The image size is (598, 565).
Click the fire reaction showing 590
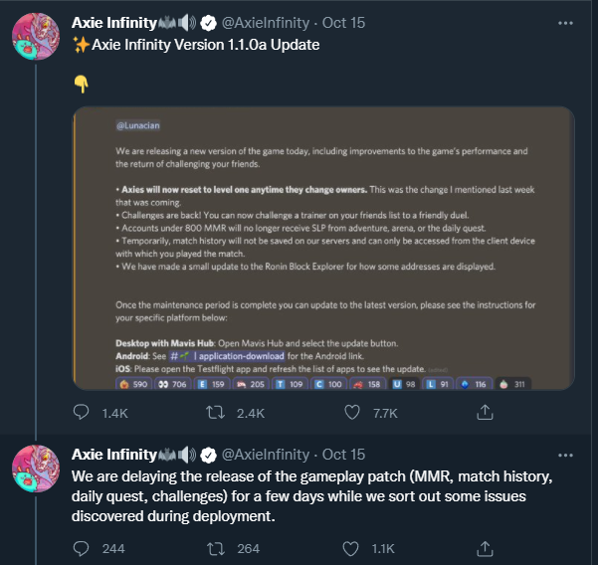click(134, 383)
